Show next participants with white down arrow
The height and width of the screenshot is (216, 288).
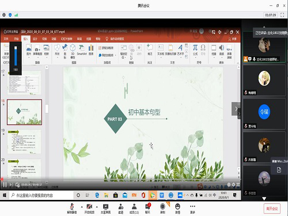pos(264,199)
